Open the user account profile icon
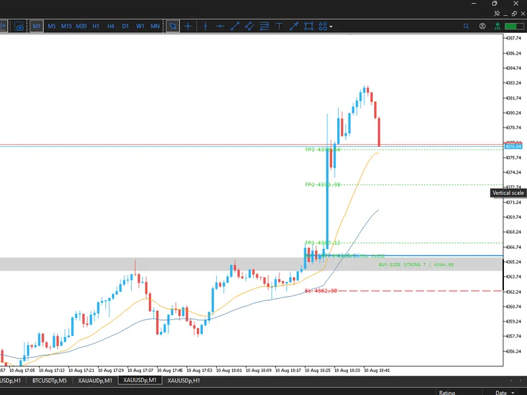 click(482, 26)
